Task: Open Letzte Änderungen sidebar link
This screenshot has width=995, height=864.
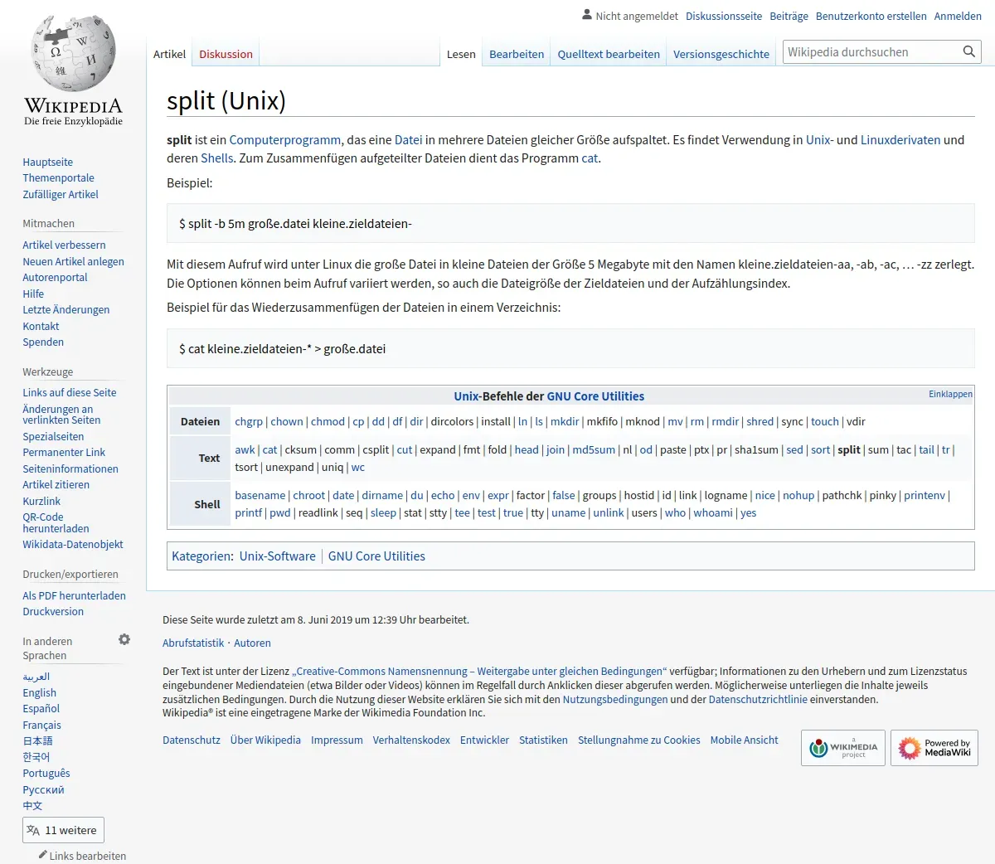Action: 66,309
